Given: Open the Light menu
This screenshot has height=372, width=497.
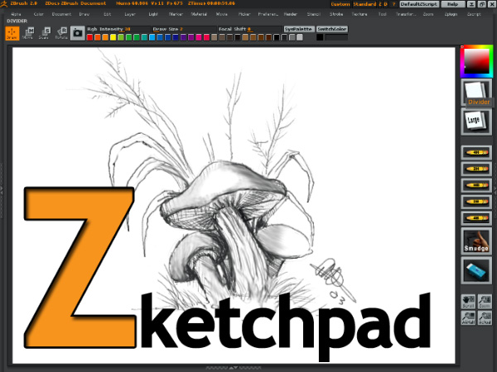Looking at the screenshot, I should 153,14.
